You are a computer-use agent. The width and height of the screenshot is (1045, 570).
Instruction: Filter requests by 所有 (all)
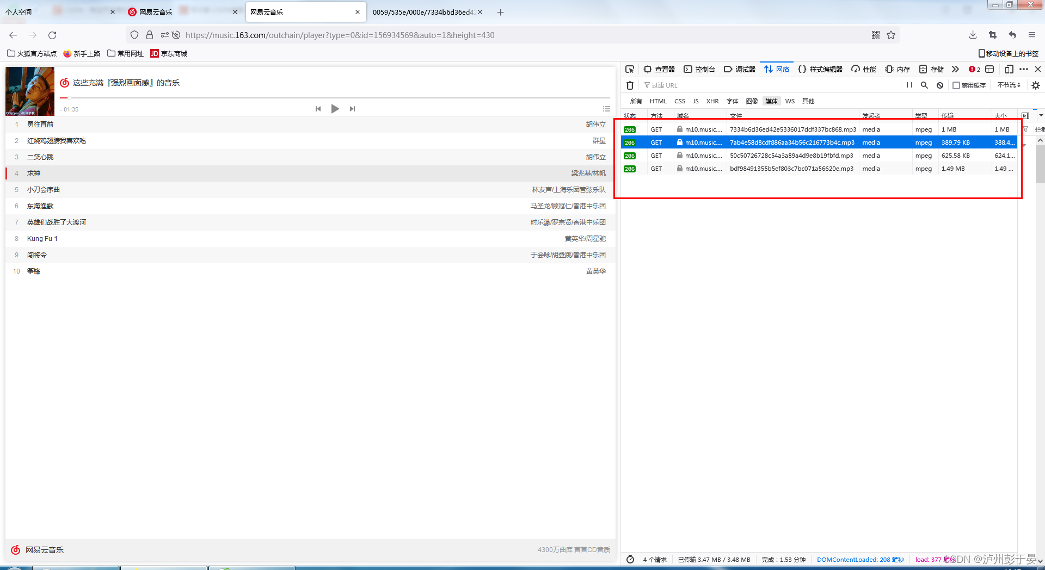[x=636, y=101]
